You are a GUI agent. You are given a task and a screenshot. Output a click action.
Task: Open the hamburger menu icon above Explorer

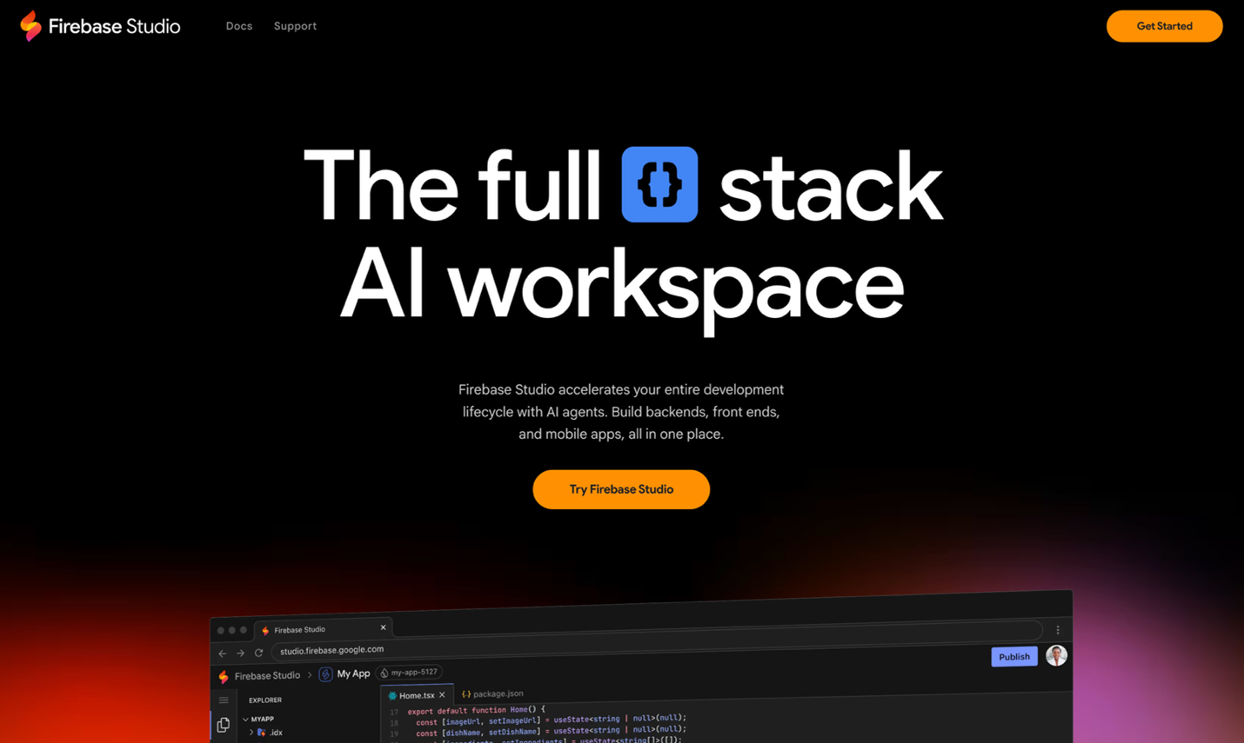pyautogui.click(x=224, y=700)
